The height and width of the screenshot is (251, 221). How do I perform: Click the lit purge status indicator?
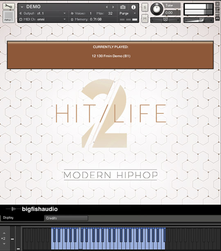(135, 20)
